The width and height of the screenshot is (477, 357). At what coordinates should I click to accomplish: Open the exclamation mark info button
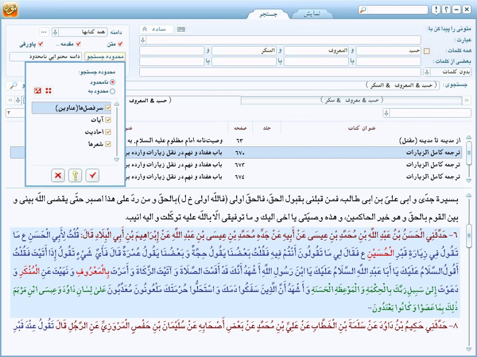coord(436,10)
